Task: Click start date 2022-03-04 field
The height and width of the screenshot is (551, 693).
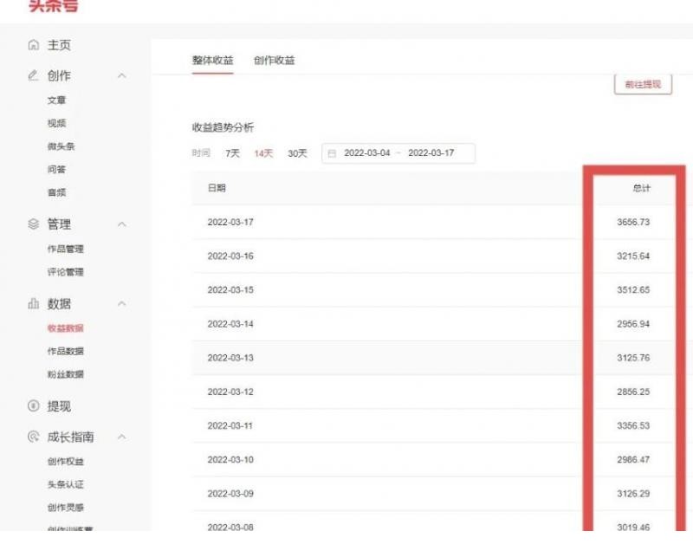Action: point(366,152)
